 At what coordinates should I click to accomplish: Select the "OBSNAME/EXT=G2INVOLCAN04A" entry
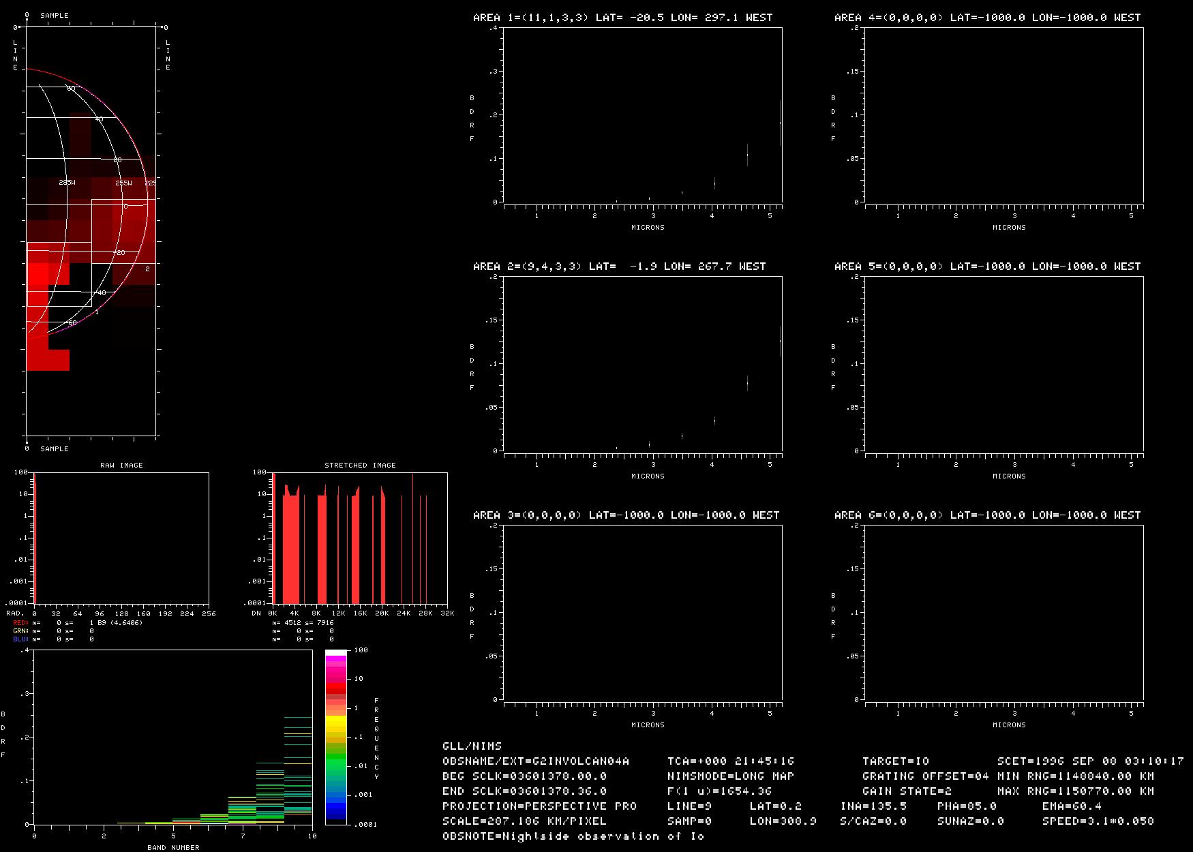pyautogui.click(x=536, y=761)
